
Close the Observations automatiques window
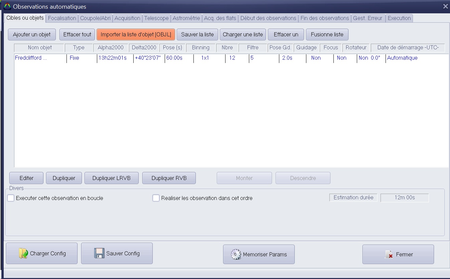click(445, 6)
